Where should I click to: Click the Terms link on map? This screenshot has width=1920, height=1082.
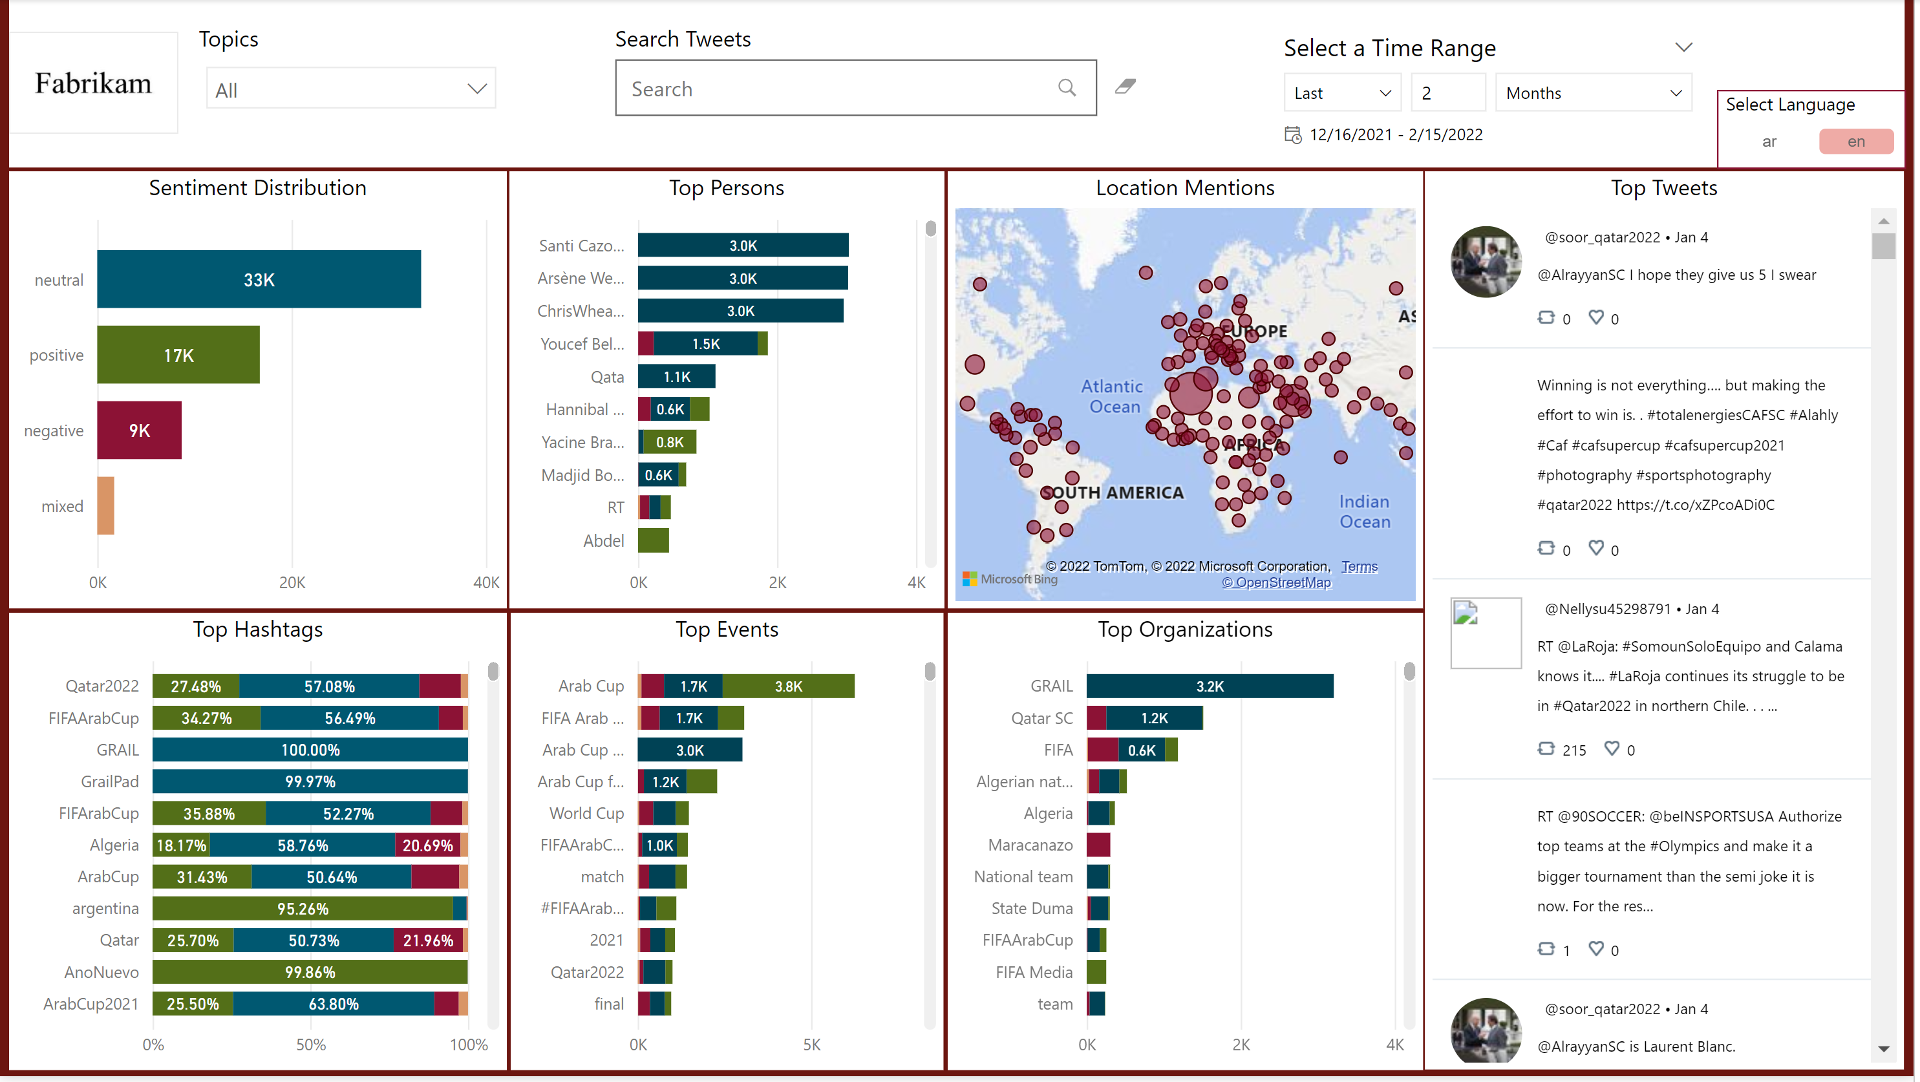click(1359, 566)
